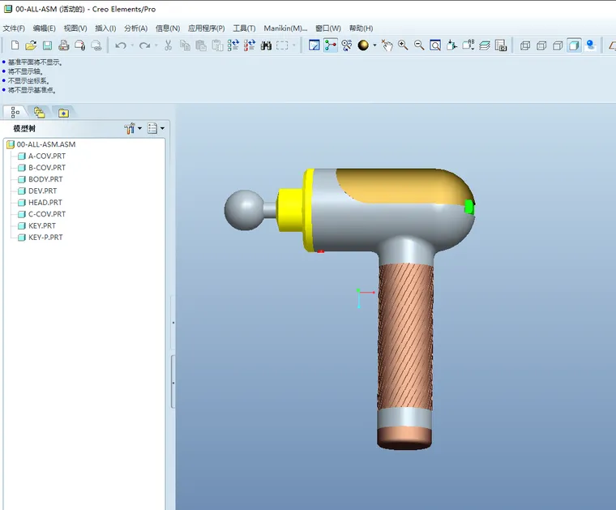Image resolution: width=616 pixels, height=510 pixels.
Task: Print the model using the printer icon
Action: [x=64, y=45]
